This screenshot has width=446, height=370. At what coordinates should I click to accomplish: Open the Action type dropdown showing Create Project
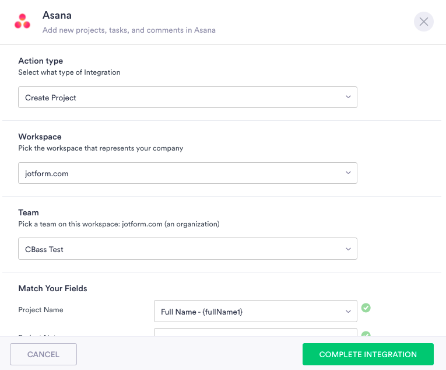click(187, 97)
